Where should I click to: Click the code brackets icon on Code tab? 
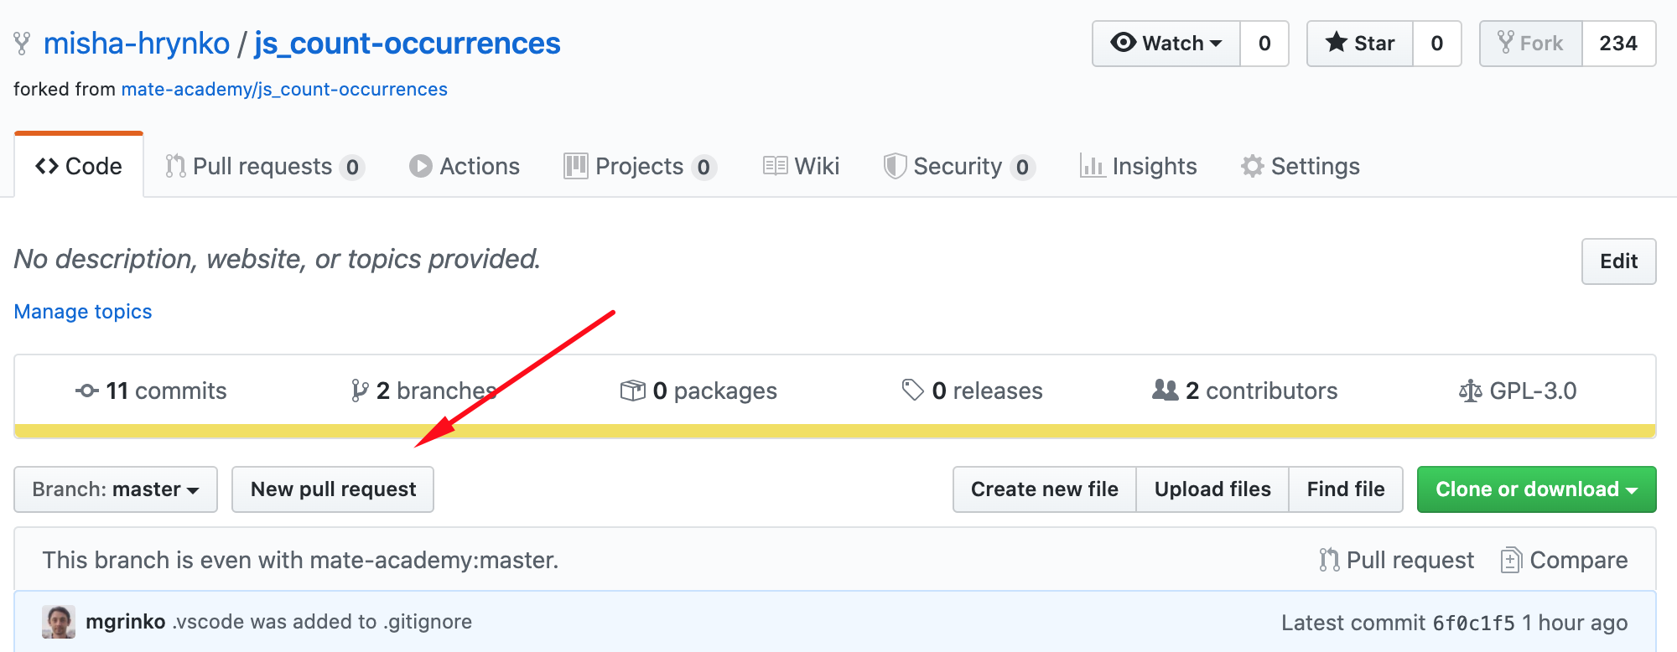(47, 166)
